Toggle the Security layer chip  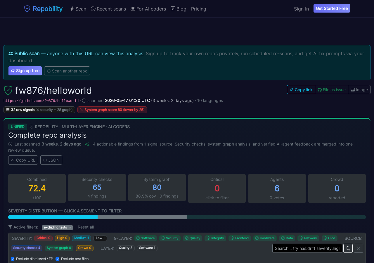(170, 238)
